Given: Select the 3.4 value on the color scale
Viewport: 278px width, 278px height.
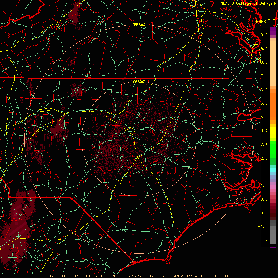Looking at the screenshot, I should tap(264, 145).
